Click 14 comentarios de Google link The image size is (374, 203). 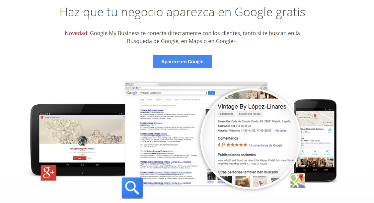pos(265,145)
